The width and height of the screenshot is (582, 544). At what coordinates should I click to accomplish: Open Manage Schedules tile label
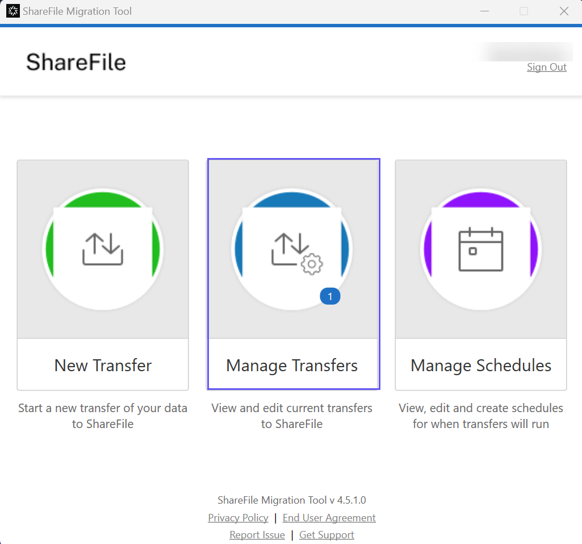point(481,366)
